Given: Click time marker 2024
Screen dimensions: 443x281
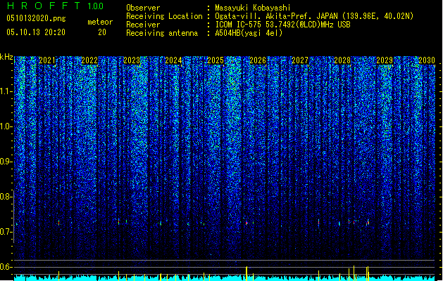Looking at the screenshot, I should pyautogui.click(x=173, y=60).
